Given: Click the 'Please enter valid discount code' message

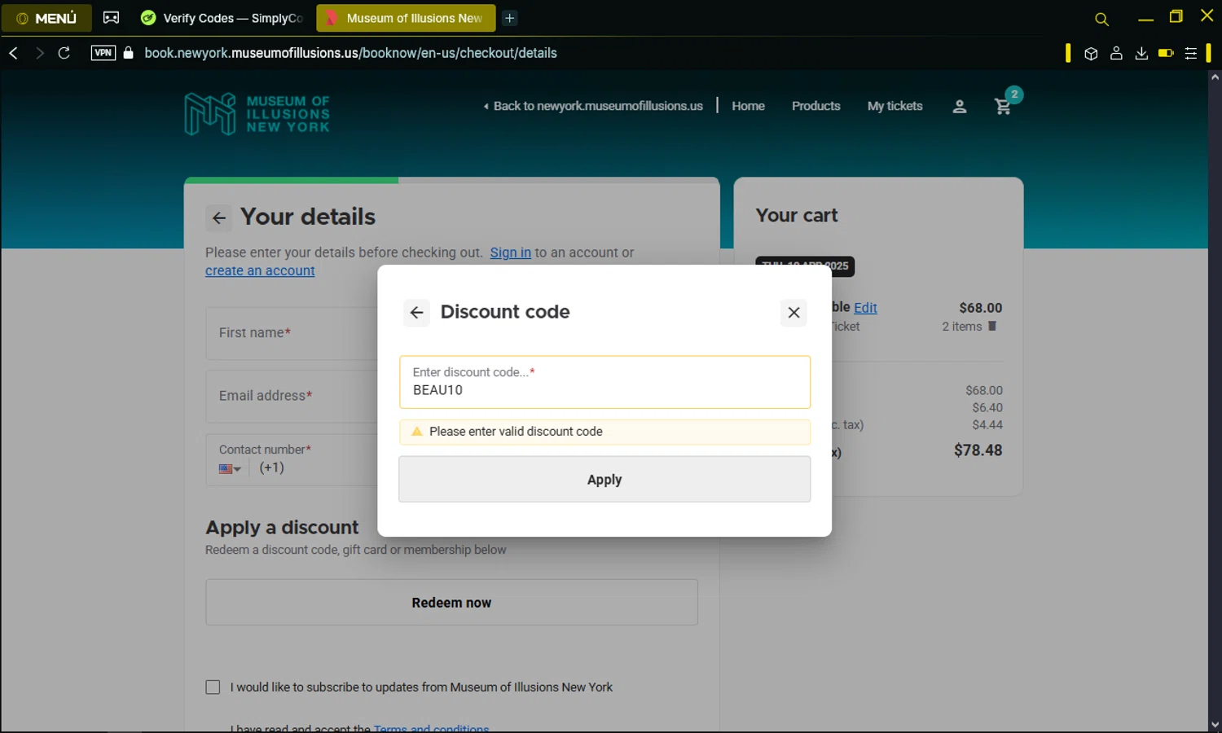Looking at the screenshot, I should pos(516,432).
